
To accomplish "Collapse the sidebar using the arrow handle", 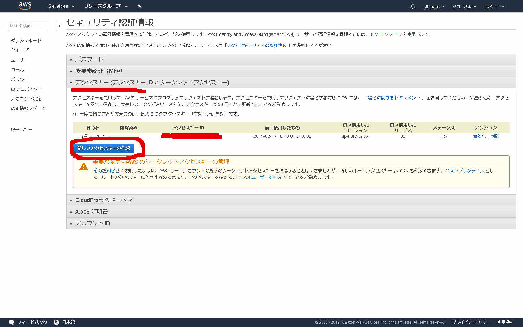I will [x=59, y=26].
